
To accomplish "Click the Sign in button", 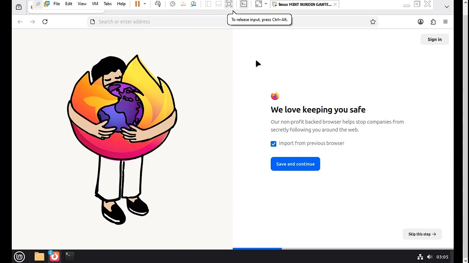I will 435,39.
